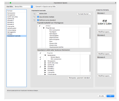Click the Etichetta 3 empty preview box
The width and height of the screenshot is (119, 101).
point(105,66)
